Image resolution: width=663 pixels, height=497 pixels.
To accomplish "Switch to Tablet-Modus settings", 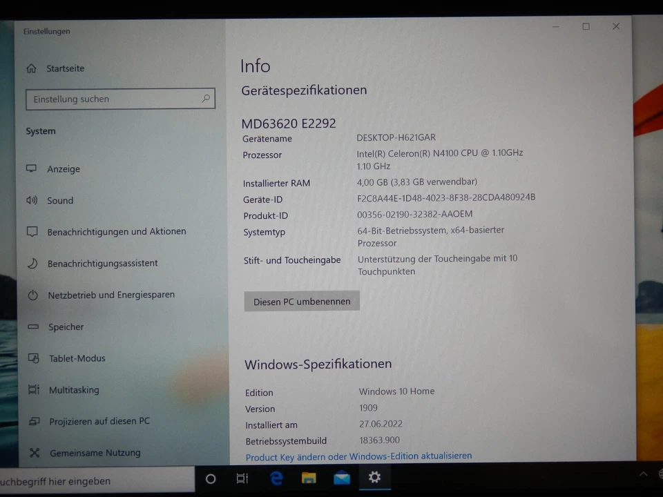I will coord(77,358).
